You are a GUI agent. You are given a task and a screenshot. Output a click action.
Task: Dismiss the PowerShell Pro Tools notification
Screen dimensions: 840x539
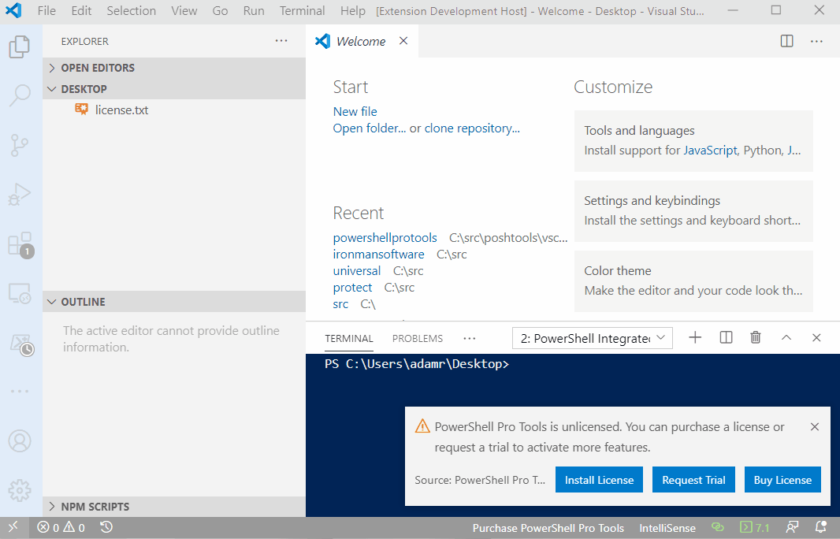[814, 427]
